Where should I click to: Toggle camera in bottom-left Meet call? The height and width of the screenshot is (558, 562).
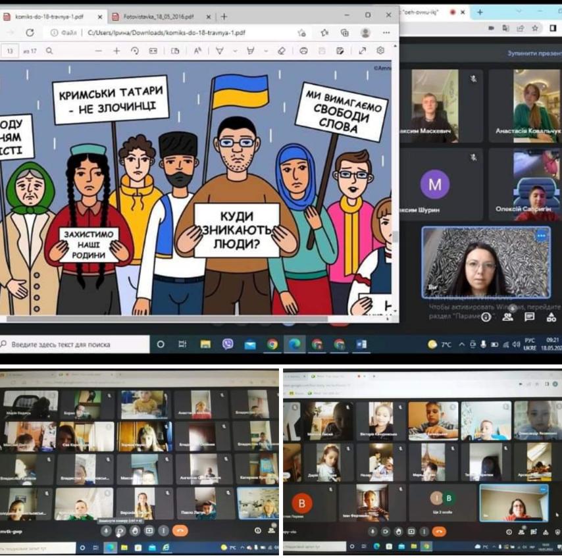tap(120, 531)
